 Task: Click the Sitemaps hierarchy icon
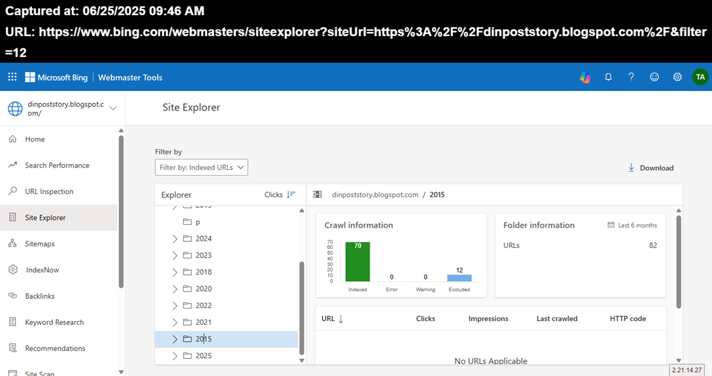click(x=12, y=243)
